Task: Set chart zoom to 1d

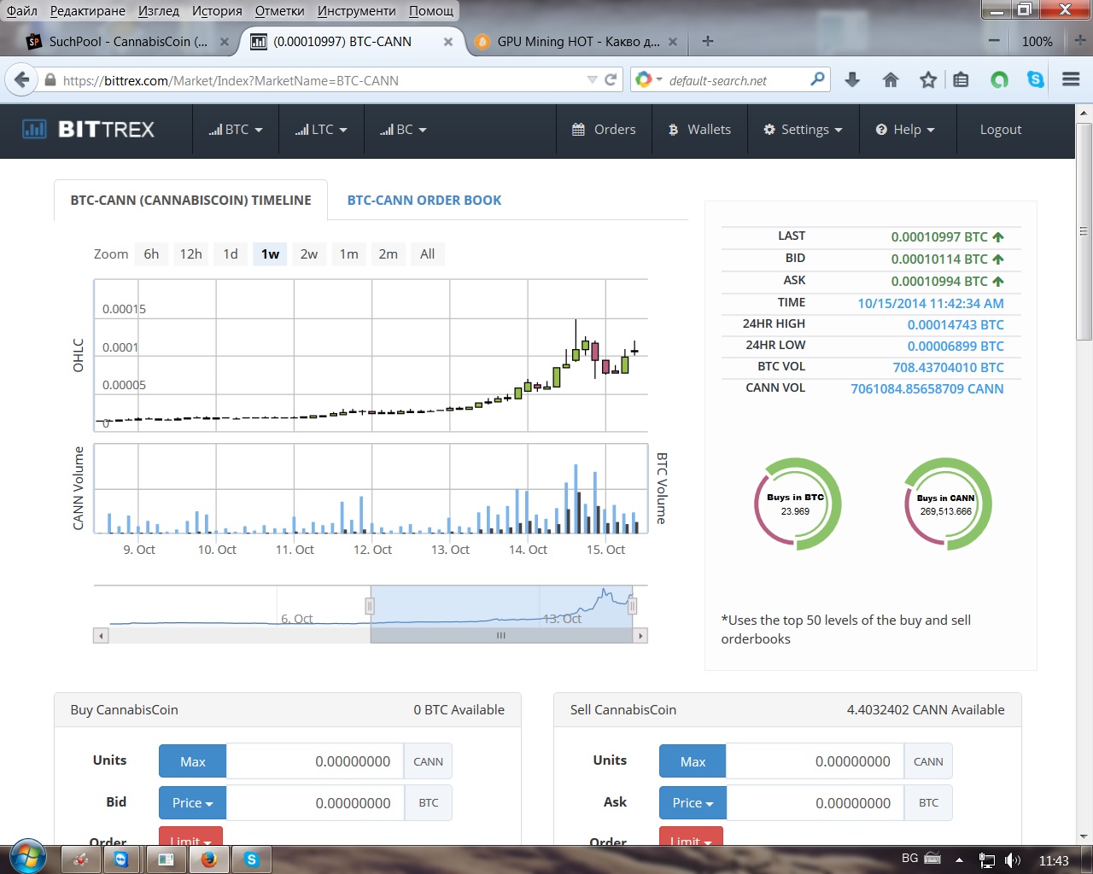Action: click(x=231, y=254)
